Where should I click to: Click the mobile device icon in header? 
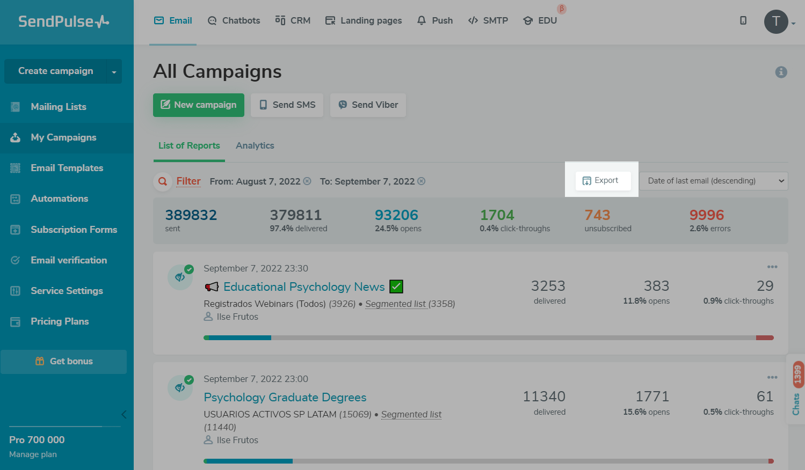(x=743, y=20)
